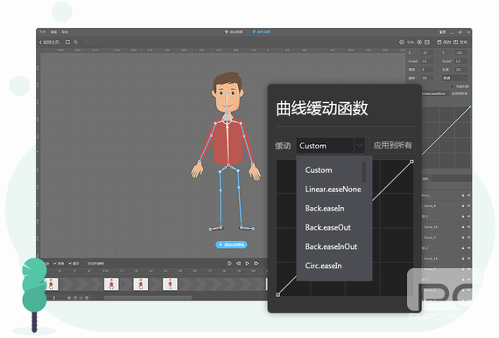Click the zoom-out icon left of 51%
The width and height of the screenshot is (499, 338).
coord(402,42)
